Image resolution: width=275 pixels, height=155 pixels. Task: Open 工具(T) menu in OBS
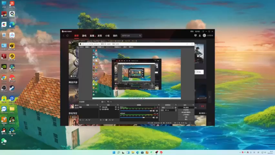point(125,47)
